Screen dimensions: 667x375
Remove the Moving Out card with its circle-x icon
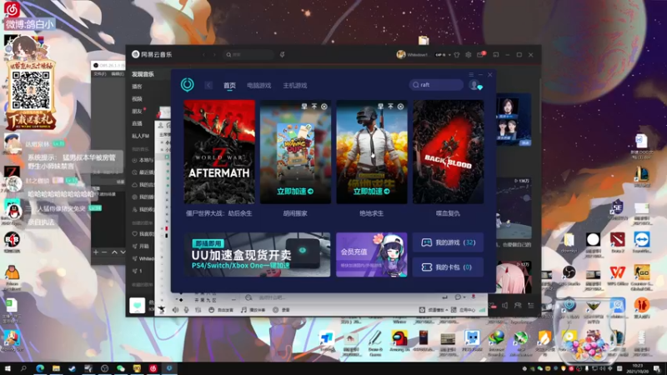click(x=324, y=107)
